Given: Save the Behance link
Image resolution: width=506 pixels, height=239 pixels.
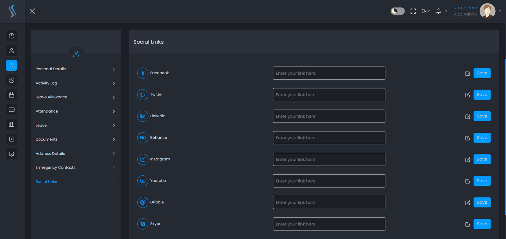Looking at the screenshot, I should click(482, 138).
